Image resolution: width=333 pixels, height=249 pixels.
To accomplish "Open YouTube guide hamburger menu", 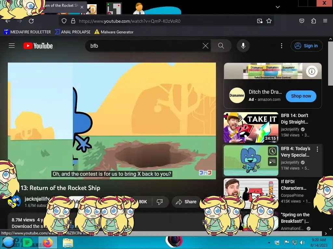I will coord(12,46).
